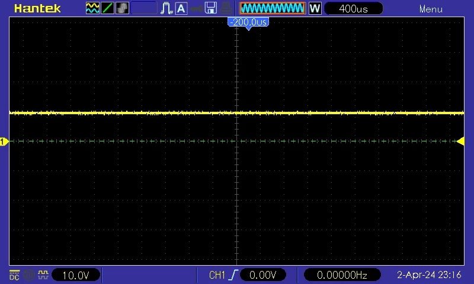Click the channel 1 ground marker

[x=4, y=141]
